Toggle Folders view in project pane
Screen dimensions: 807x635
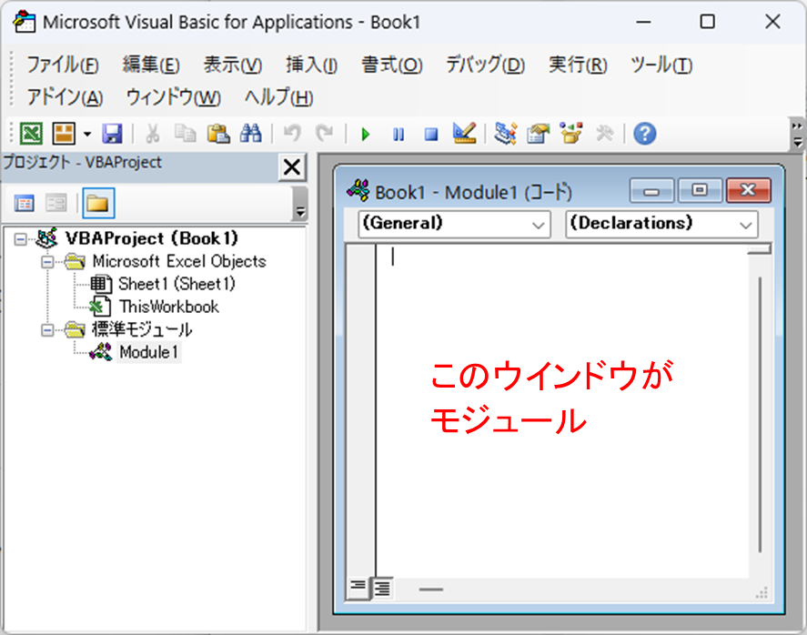tap(97, 203)
